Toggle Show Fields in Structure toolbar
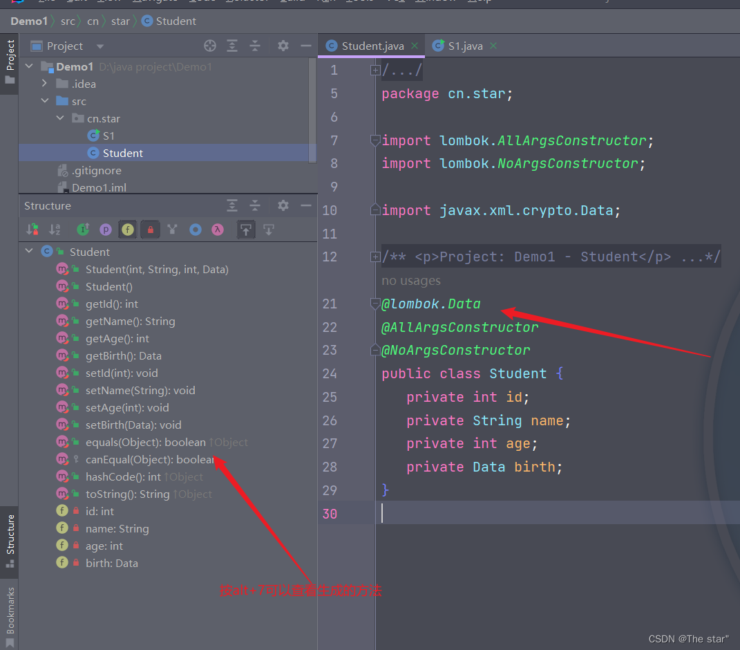The image size is (740, 650). [127, 229]
